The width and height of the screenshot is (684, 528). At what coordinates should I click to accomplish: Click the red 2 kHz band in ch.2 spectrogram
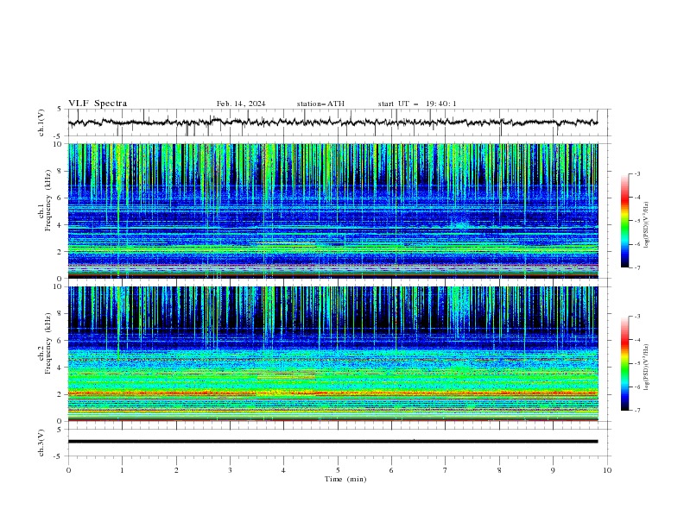pyautogui.click(x=332, y=393)
